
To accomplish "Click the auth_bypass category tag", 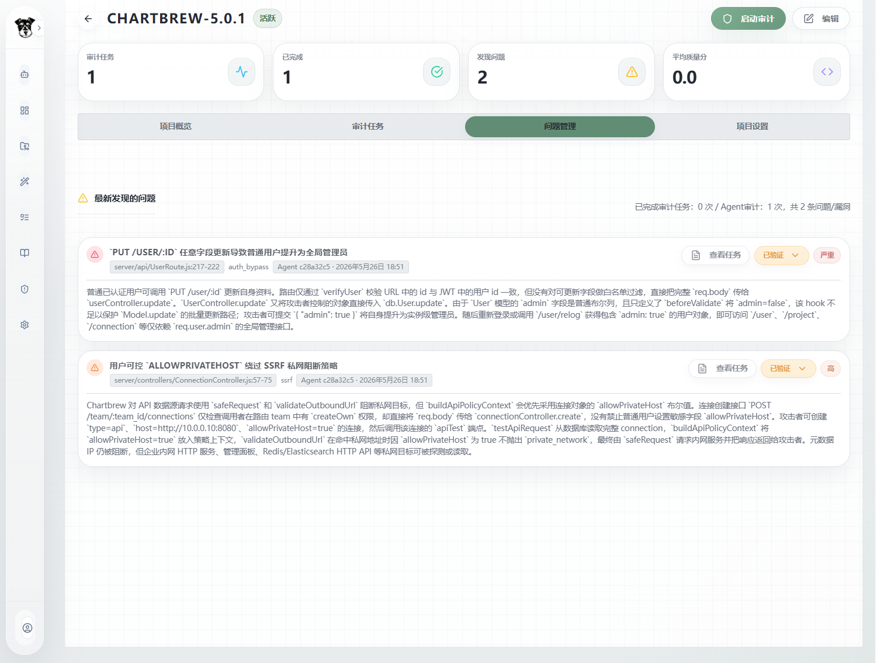I will click(x=248, y=267).
